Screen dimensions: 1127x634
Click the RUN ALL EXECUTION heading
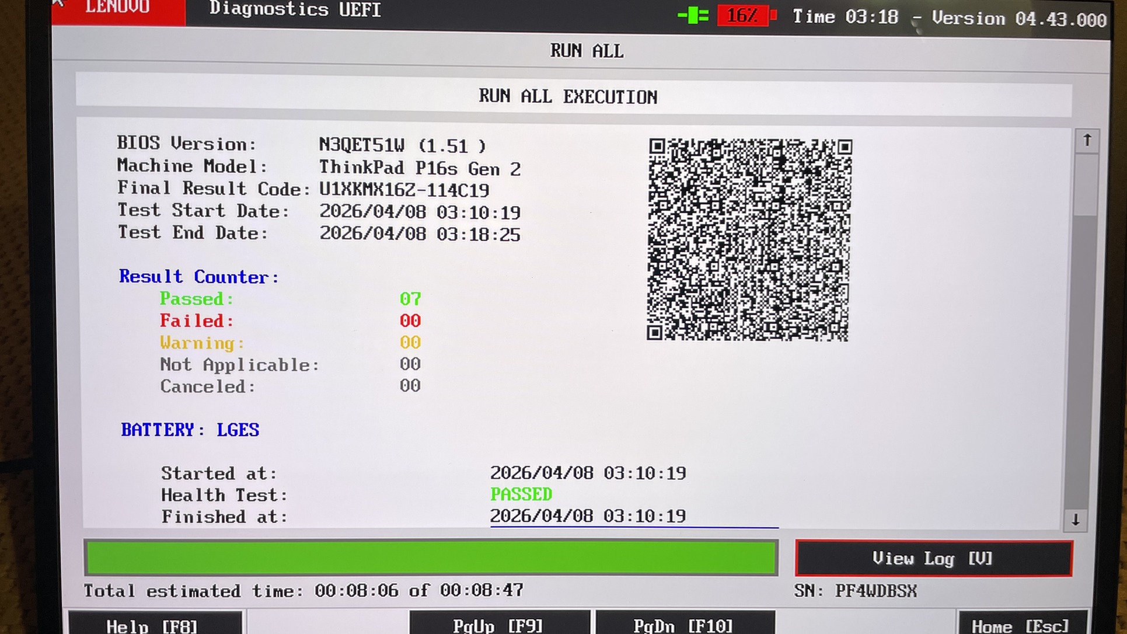(x=568, y=97)
